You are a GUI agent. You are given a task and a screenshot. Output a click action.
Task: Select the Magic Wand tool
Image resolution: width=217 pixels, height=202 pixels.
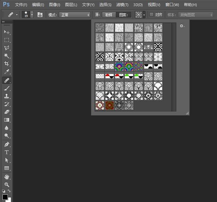coord(7,56)
